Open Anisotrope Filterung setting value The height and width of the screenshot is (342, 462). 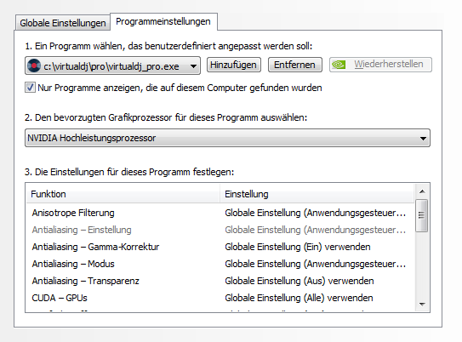tap(316, 213)
